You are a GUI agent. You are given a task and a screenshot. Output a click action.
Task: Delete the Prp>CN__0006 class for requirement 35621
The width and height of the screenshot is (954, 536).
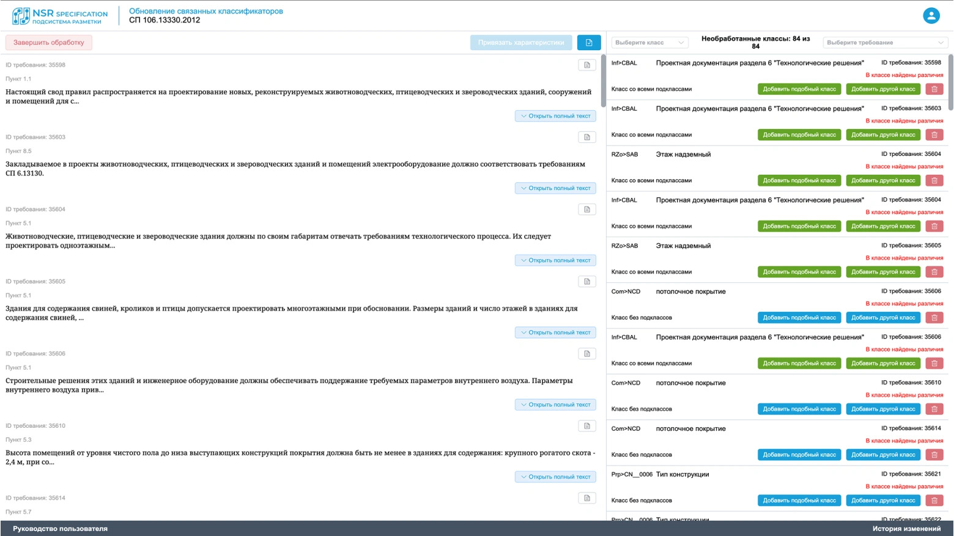coord(934,501)
